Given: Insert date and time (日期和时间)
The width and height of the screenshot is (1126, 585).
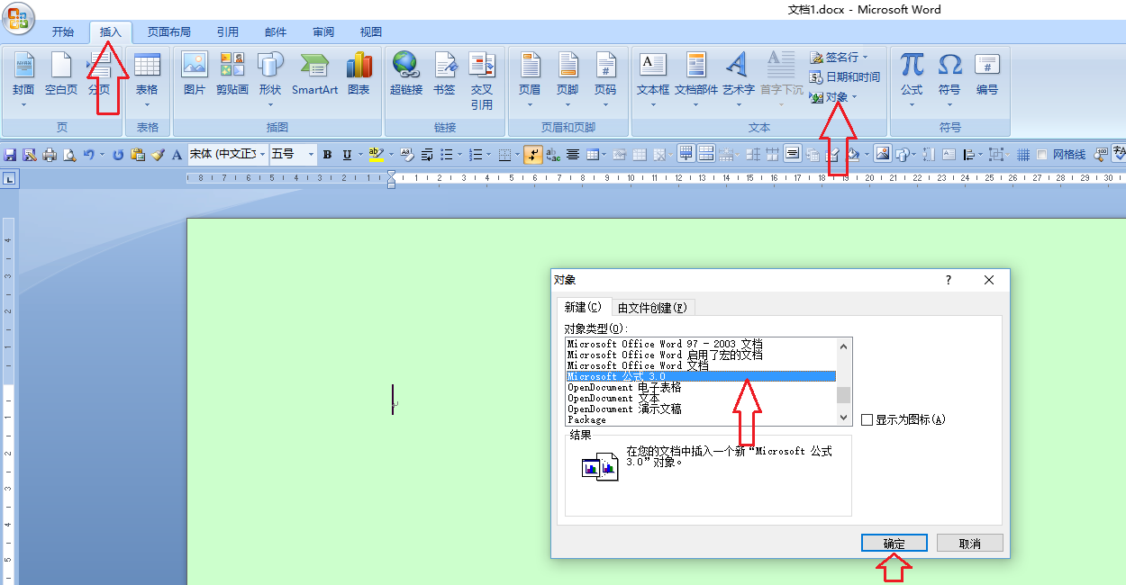Looking at the screenshot, I should [x=844, y=77].
